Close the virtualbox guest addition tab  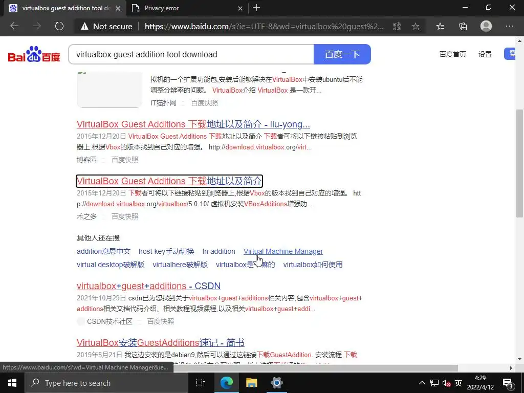[x=118, y=8]
